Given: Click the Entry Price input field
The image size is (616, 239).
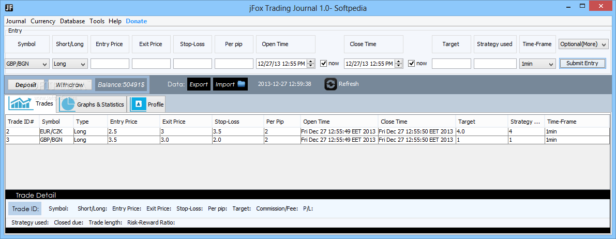Looking at the screenshot, I should (x=110, y=64).
